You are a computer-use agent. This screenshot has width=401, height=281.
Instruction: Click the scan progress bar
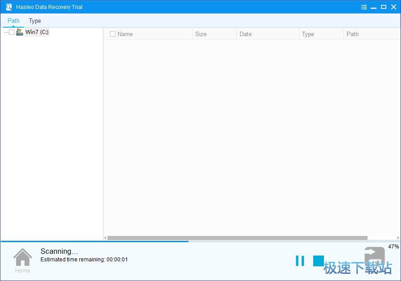click(x=94, y=242)
